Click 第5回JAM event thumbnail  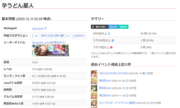point(94,88)
